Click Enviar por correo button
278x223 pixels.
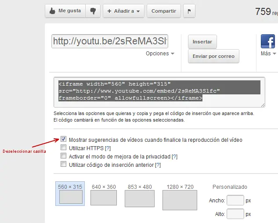point(213,56)
